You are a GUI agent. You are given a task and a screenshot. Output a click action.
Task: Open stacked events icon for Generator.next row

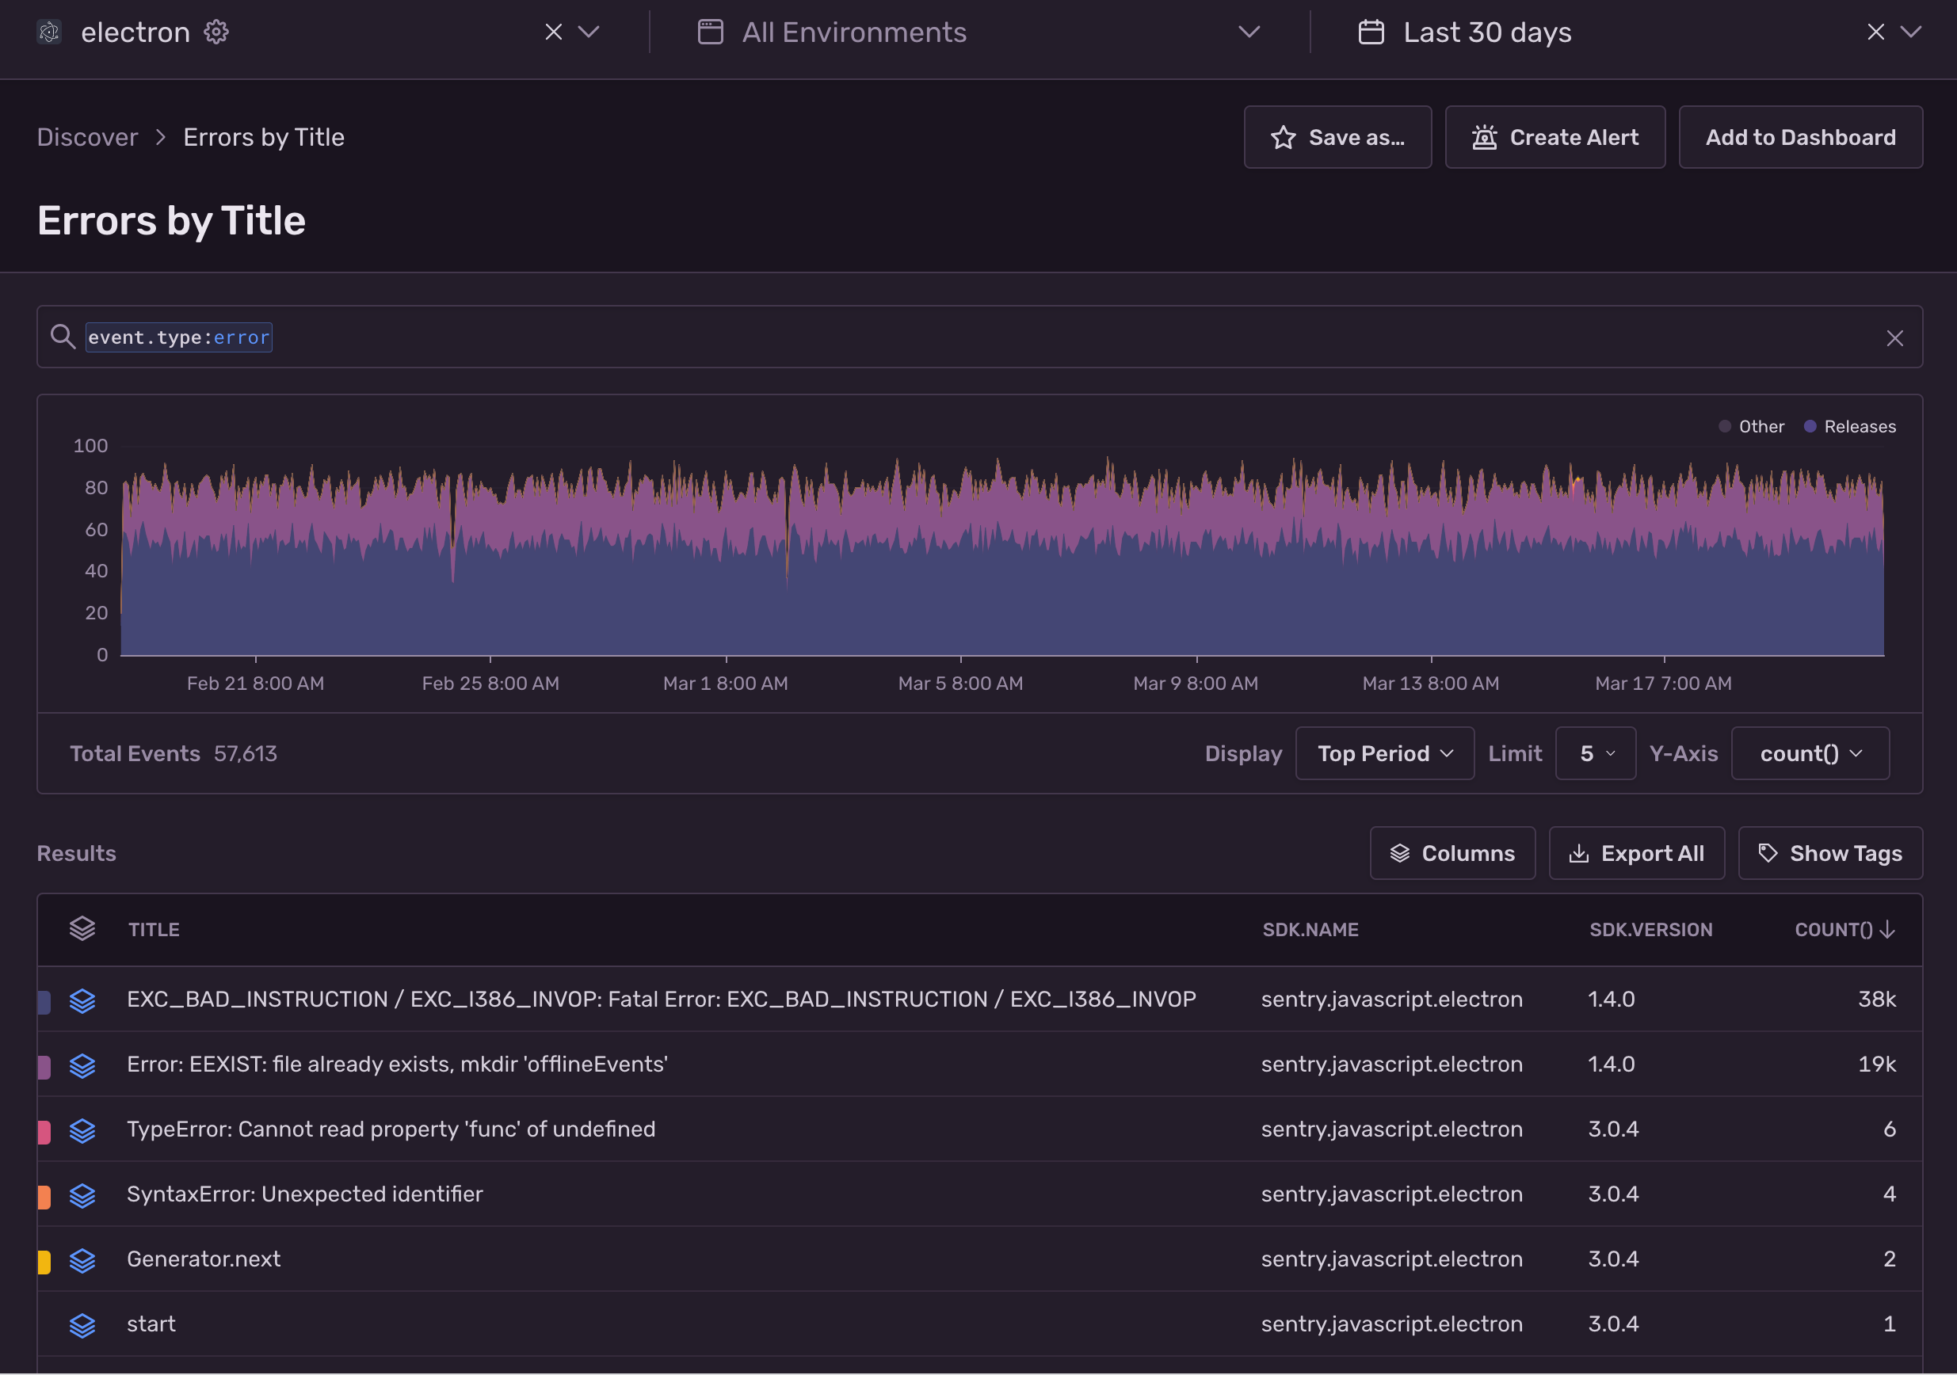[x=82, y=1260]
